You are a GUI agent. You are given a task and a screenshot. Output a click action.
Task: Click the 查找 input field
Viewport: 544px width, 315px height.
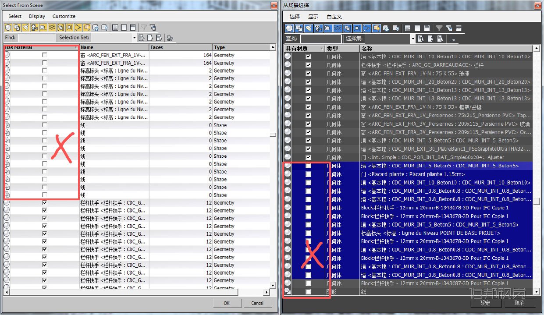click(320, 39)
